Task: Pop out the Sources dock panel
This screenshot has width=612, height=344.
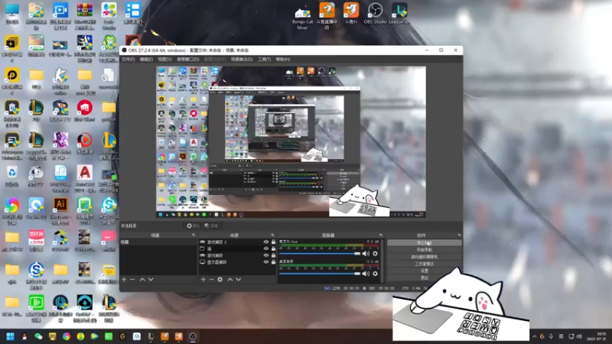Action: tap(272, 235)
